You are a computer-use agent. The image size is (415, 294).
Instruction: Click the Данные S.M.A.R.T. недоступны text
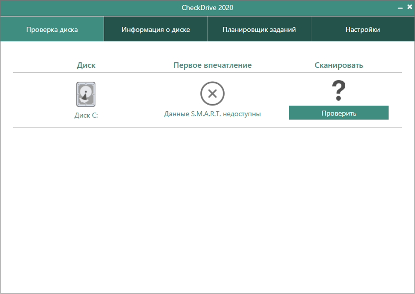point(212,114)
